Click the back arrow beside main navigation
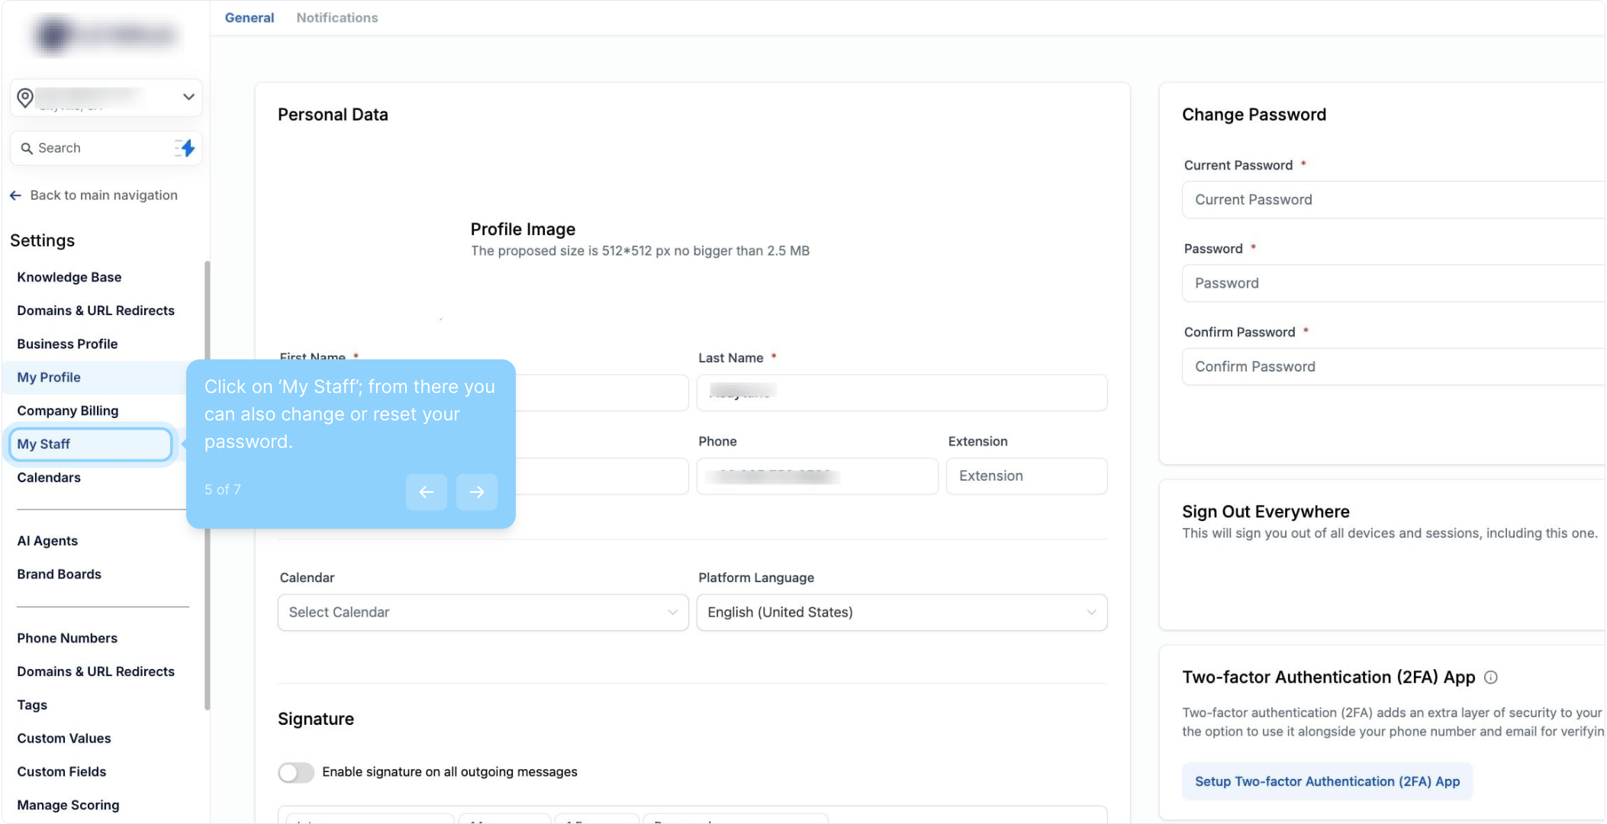 (15, 195)
